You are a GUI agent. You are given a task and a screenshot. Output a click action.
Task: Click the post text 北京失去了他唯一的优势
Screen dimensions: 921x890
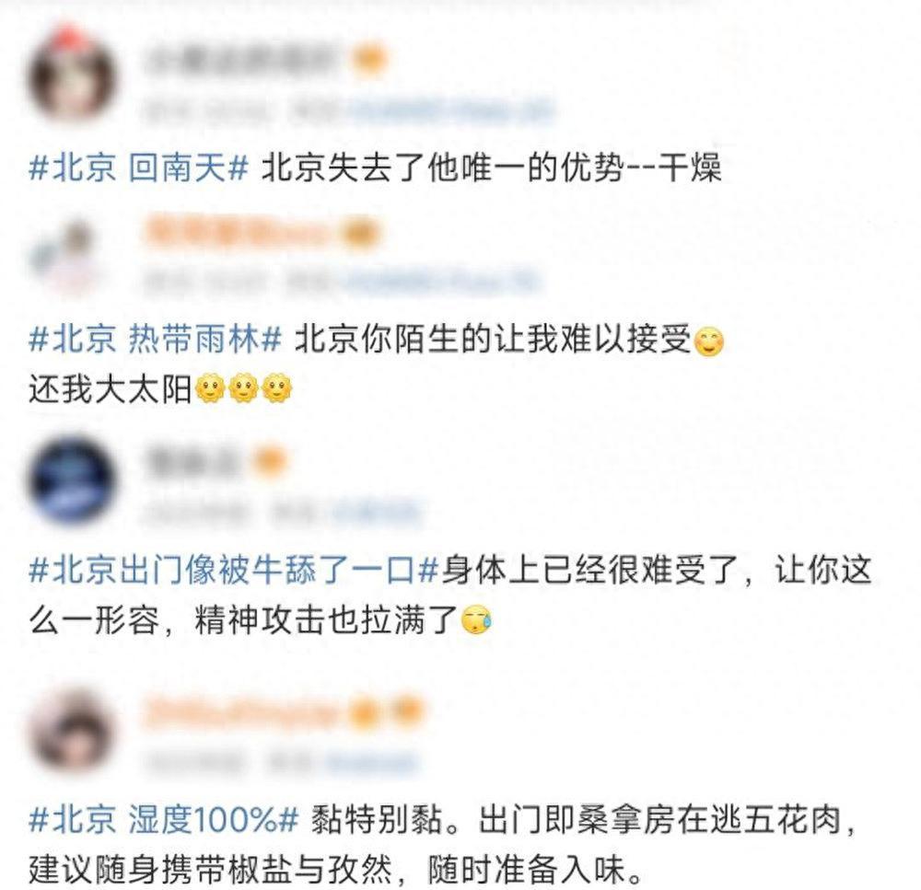tap(442, 168)
